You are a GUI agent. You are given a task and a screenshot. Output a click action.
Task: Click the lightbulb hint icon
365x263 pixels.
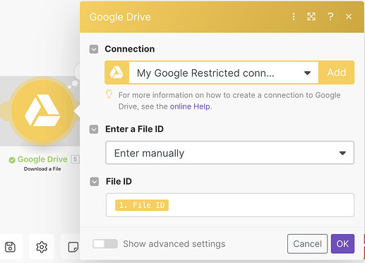pos(109,94)
